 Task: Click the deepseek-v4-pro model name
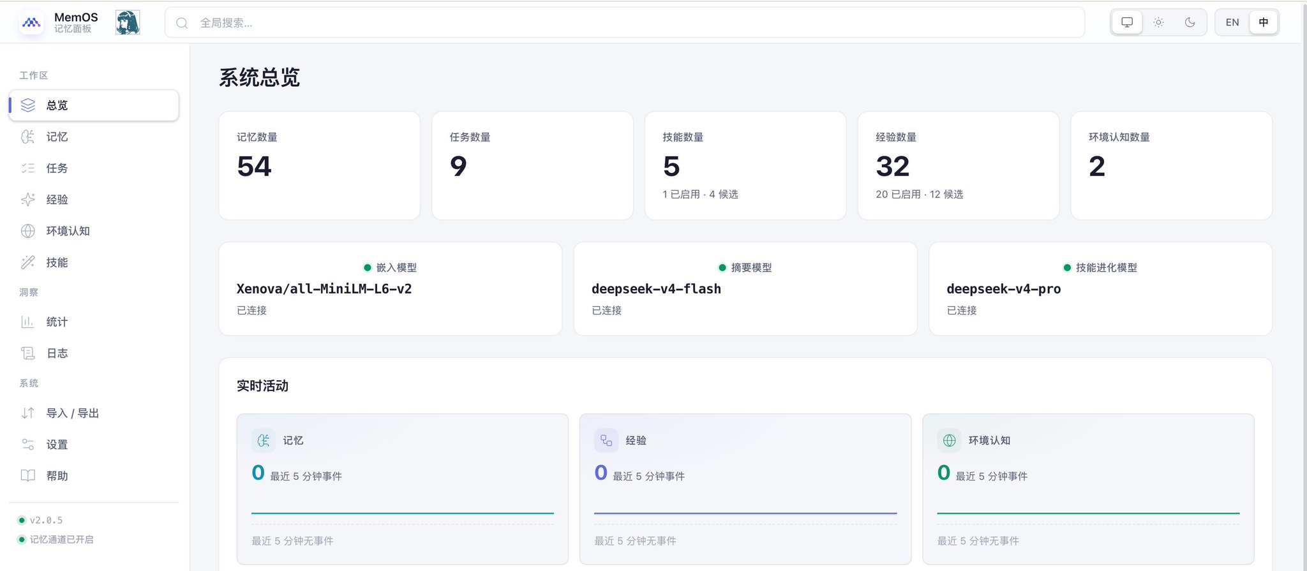[1004, 288]
